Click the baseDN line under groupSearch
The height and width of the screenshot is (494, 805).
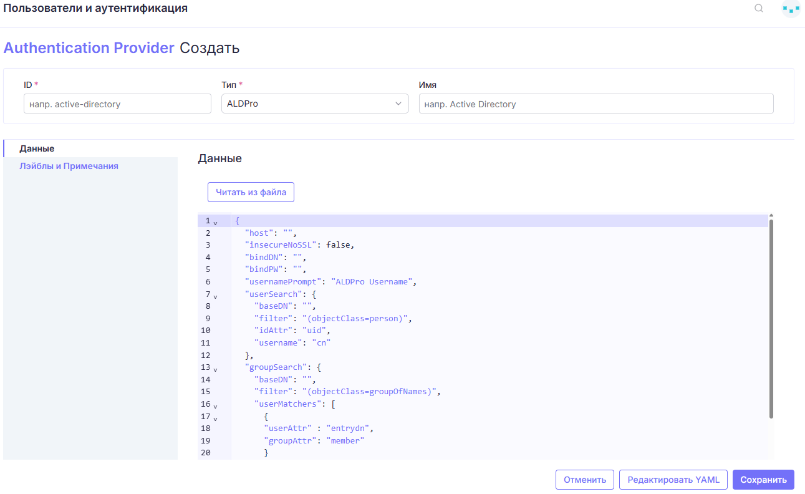pos(285,380)
